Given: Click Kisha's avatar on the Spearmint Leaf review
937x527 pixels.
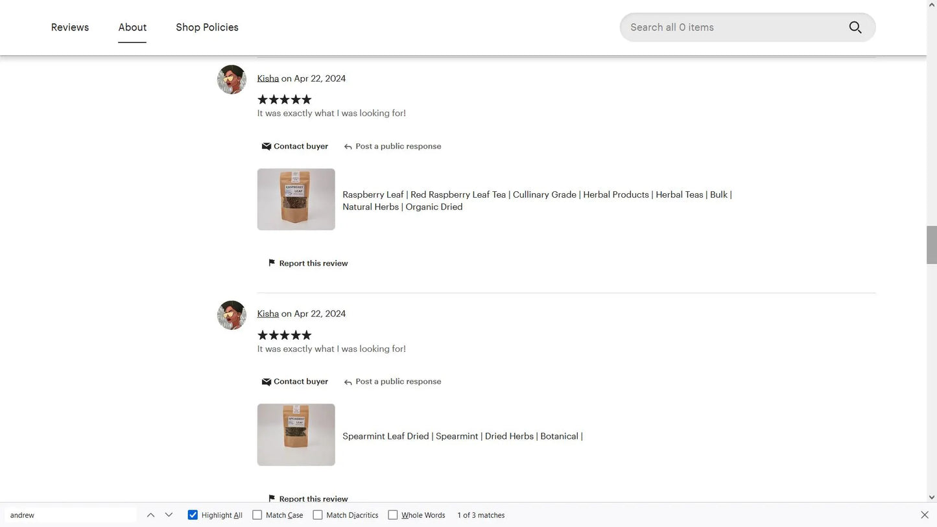Looking at the screenshot, I should [231, 315].
